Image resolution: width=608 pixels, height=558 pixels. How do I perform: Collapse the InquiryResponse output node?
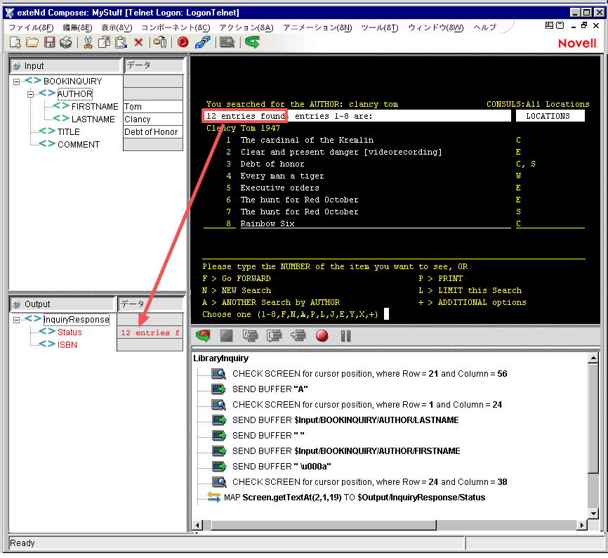pos(17,320)
